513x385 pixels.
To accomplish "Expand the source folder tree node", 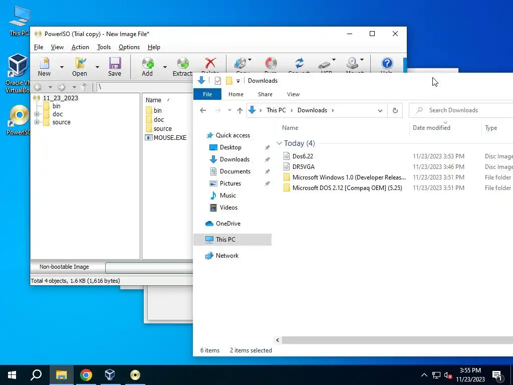I will pyautogui.click(x=37, y=122).
